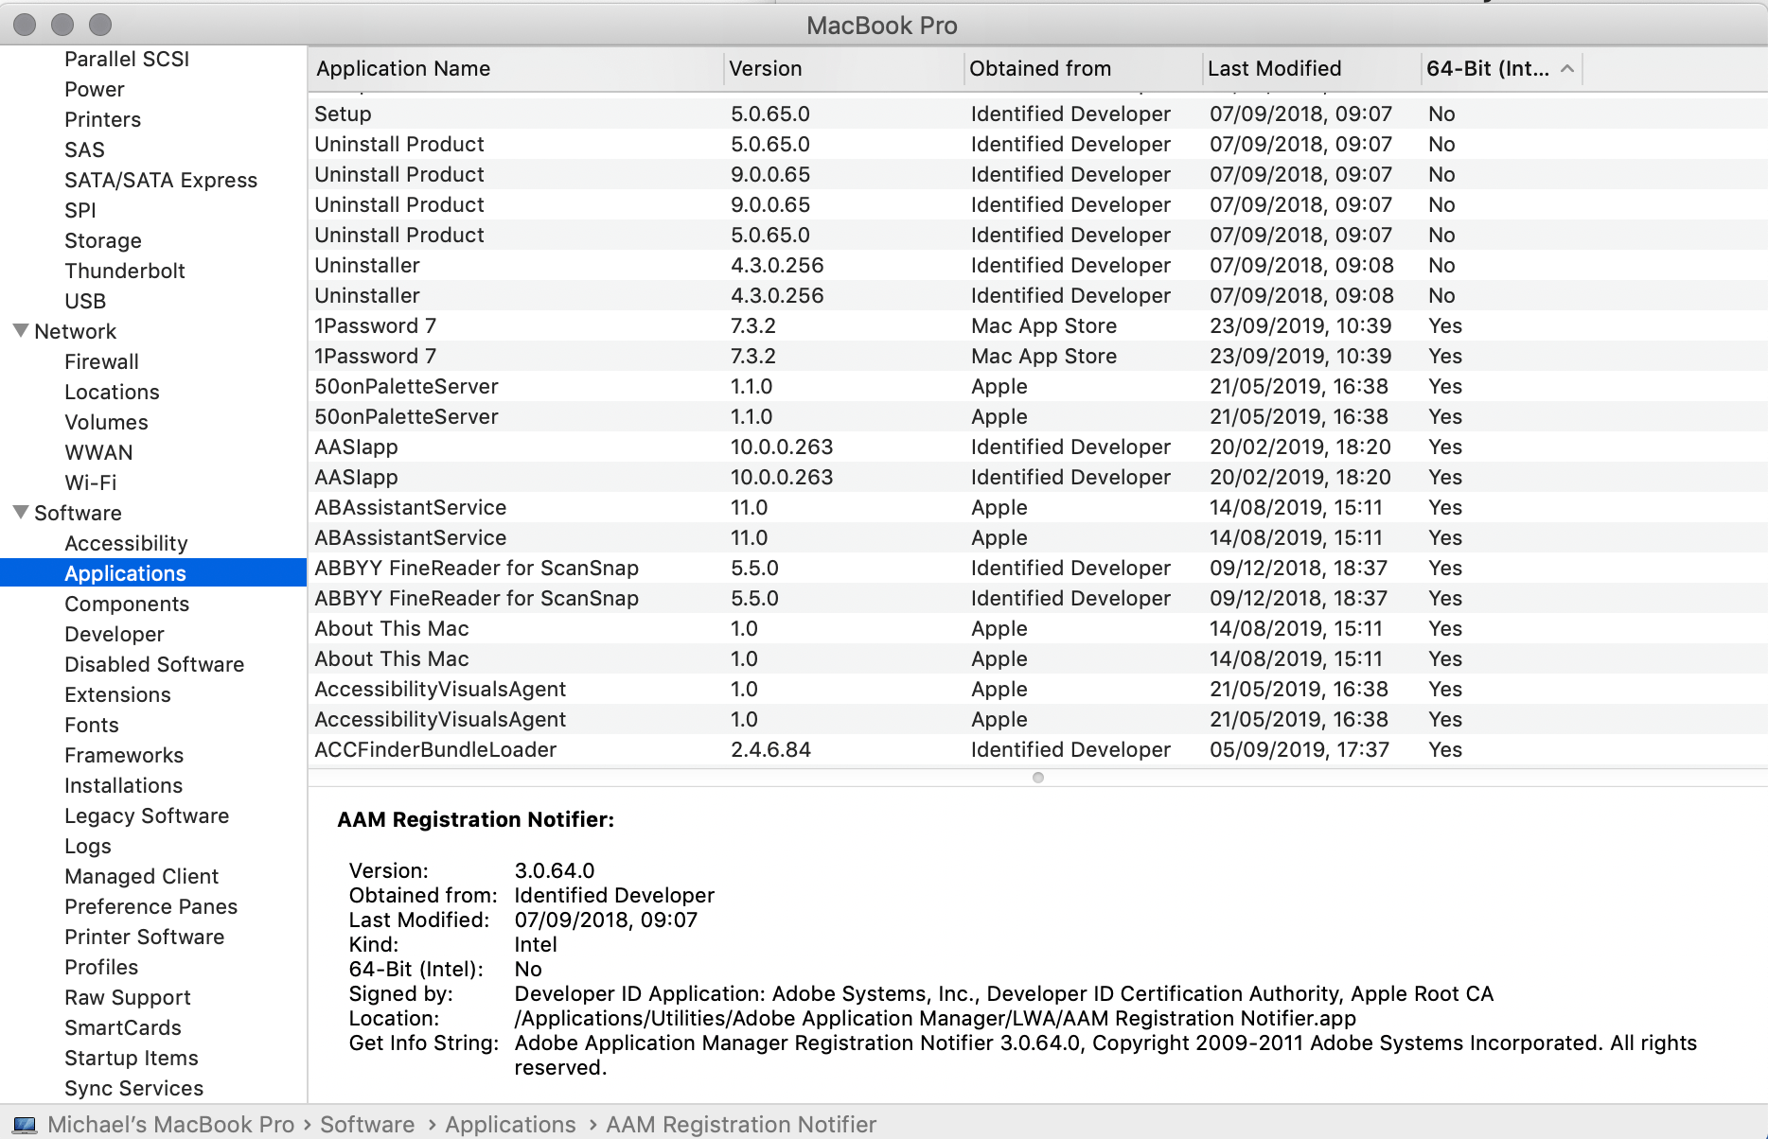The image size is (1768, 1139).
Task: Select Fonts in the sidebar
Action: (x=91, y=725)
